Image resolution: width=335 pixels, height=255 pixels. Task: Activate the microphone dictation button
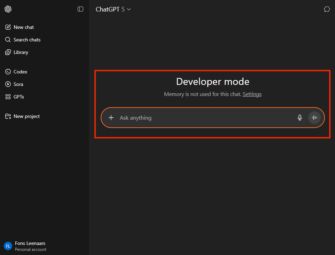tap(299, 118)
